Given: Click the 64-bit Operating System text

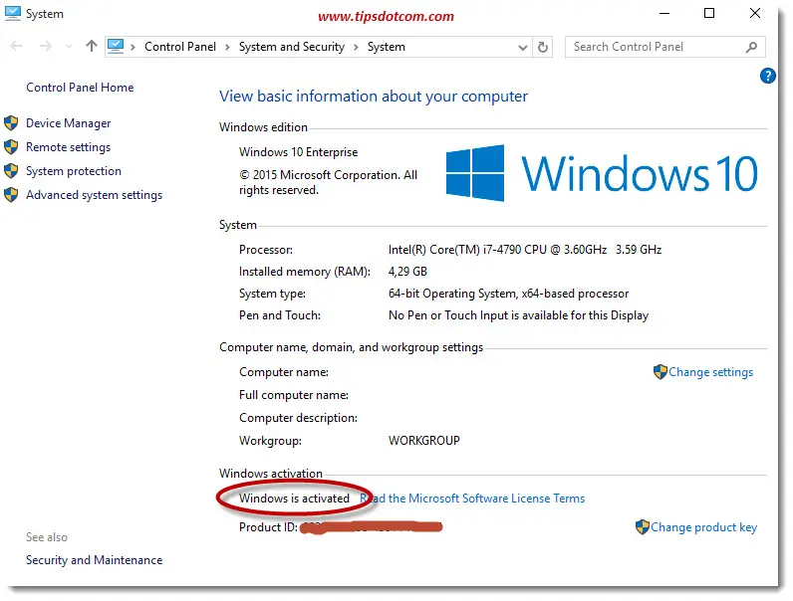Looking at the screenshot, I should point(508,294).
